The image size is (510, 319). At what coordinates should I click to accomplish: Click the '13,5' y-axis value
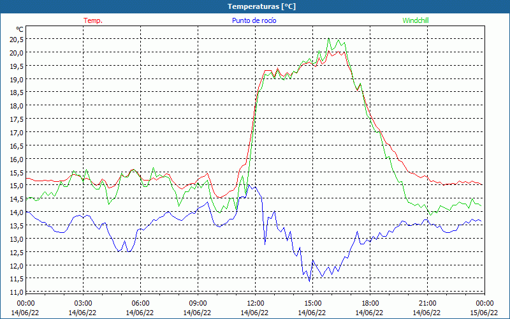tap(17, 225)
